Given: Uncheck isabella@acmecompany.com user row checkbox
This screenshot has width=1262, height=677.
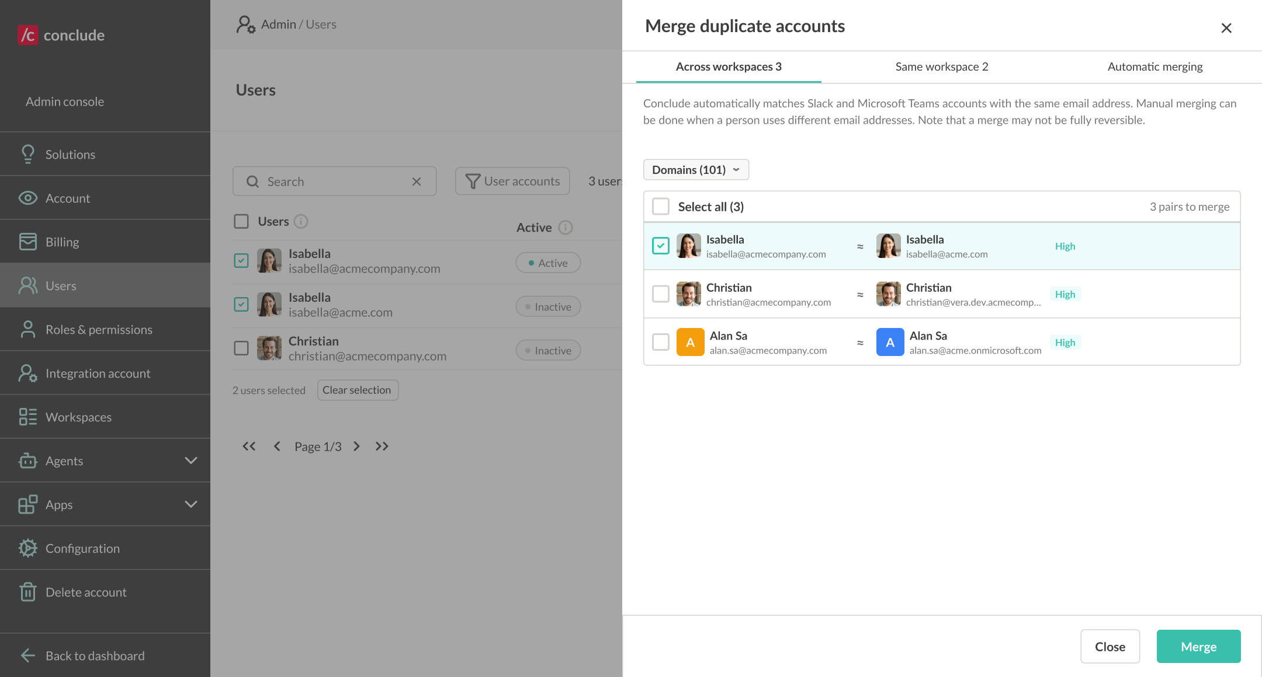Looking at the screenshot, I should (241, 260).
